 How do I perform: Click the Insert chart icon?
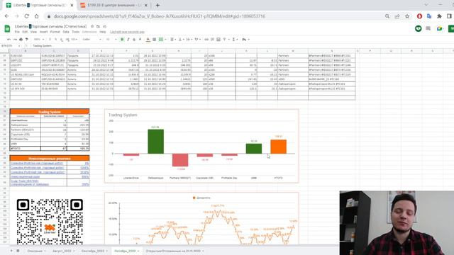pyautogui.click(x=218, y=40)
